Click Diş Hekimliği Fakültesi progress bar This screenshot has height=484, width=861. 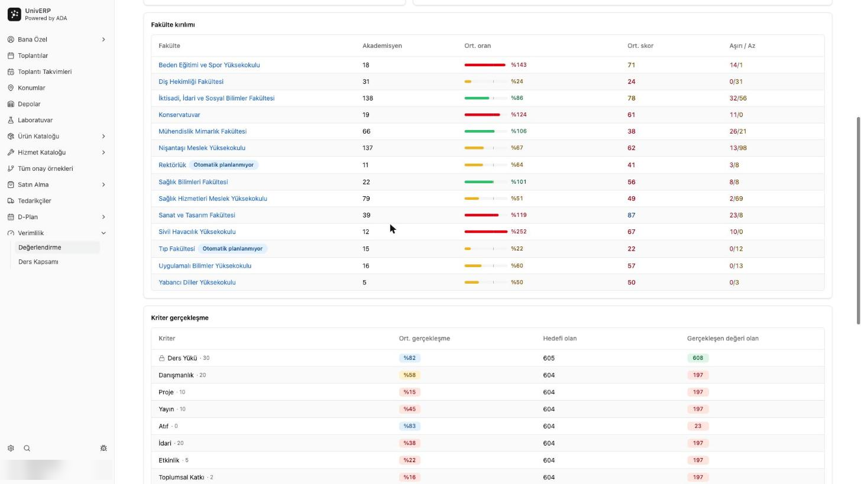[x=485, y=82]
